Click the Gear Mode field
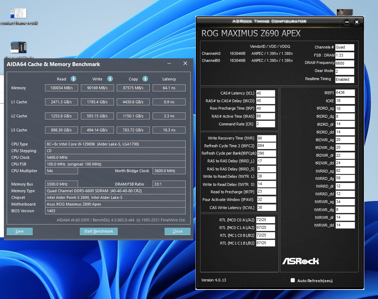 pyautogui.click(x=345, y=71)
